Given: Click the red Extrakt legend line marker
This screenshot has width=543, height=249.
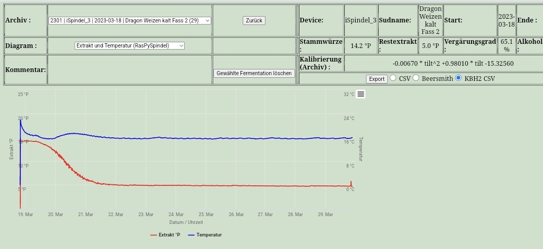Looking at the screenshot, I should pyautogui.click(x=153, y=235).
